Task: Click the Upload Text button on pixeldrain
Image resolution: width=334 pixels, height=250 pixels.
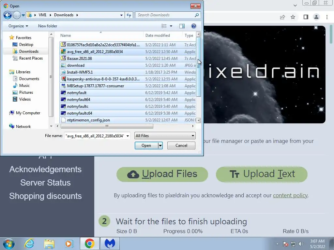Action: [x=262, y=174]
